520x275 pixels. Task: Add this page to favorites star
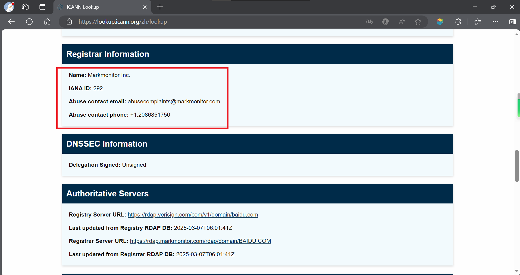(418, 22)
